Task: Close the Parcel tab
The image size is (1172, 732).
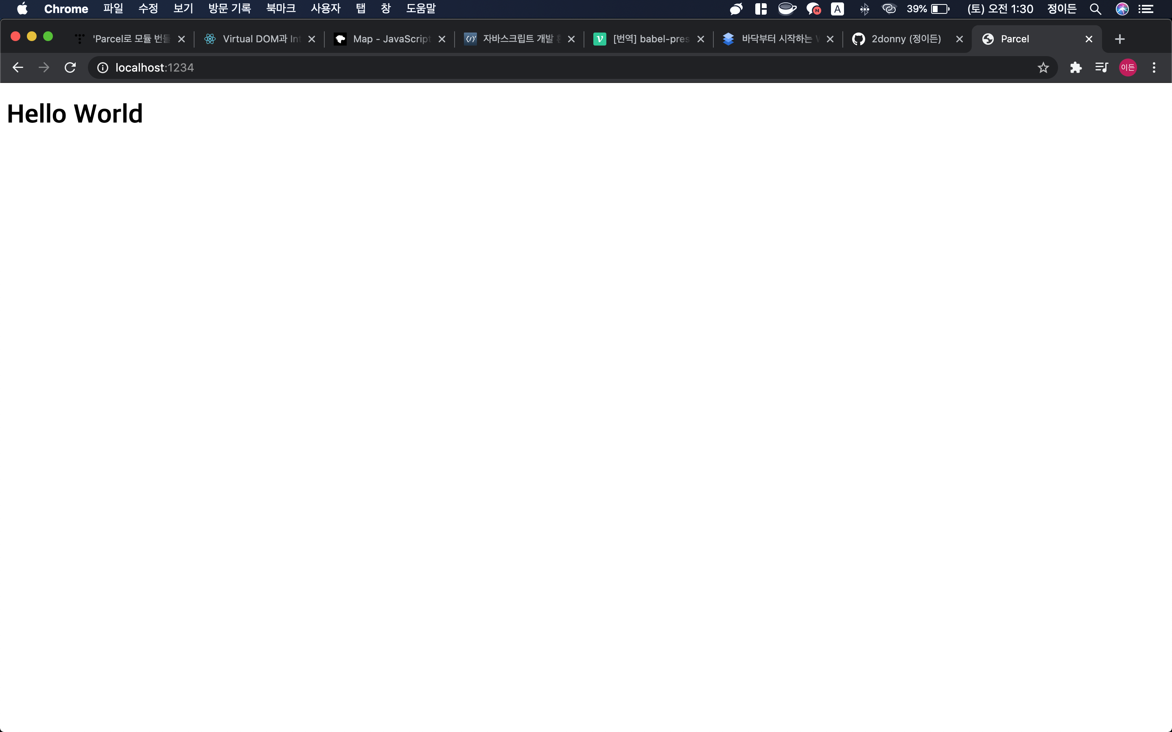Action: [x=1089, y=39]
